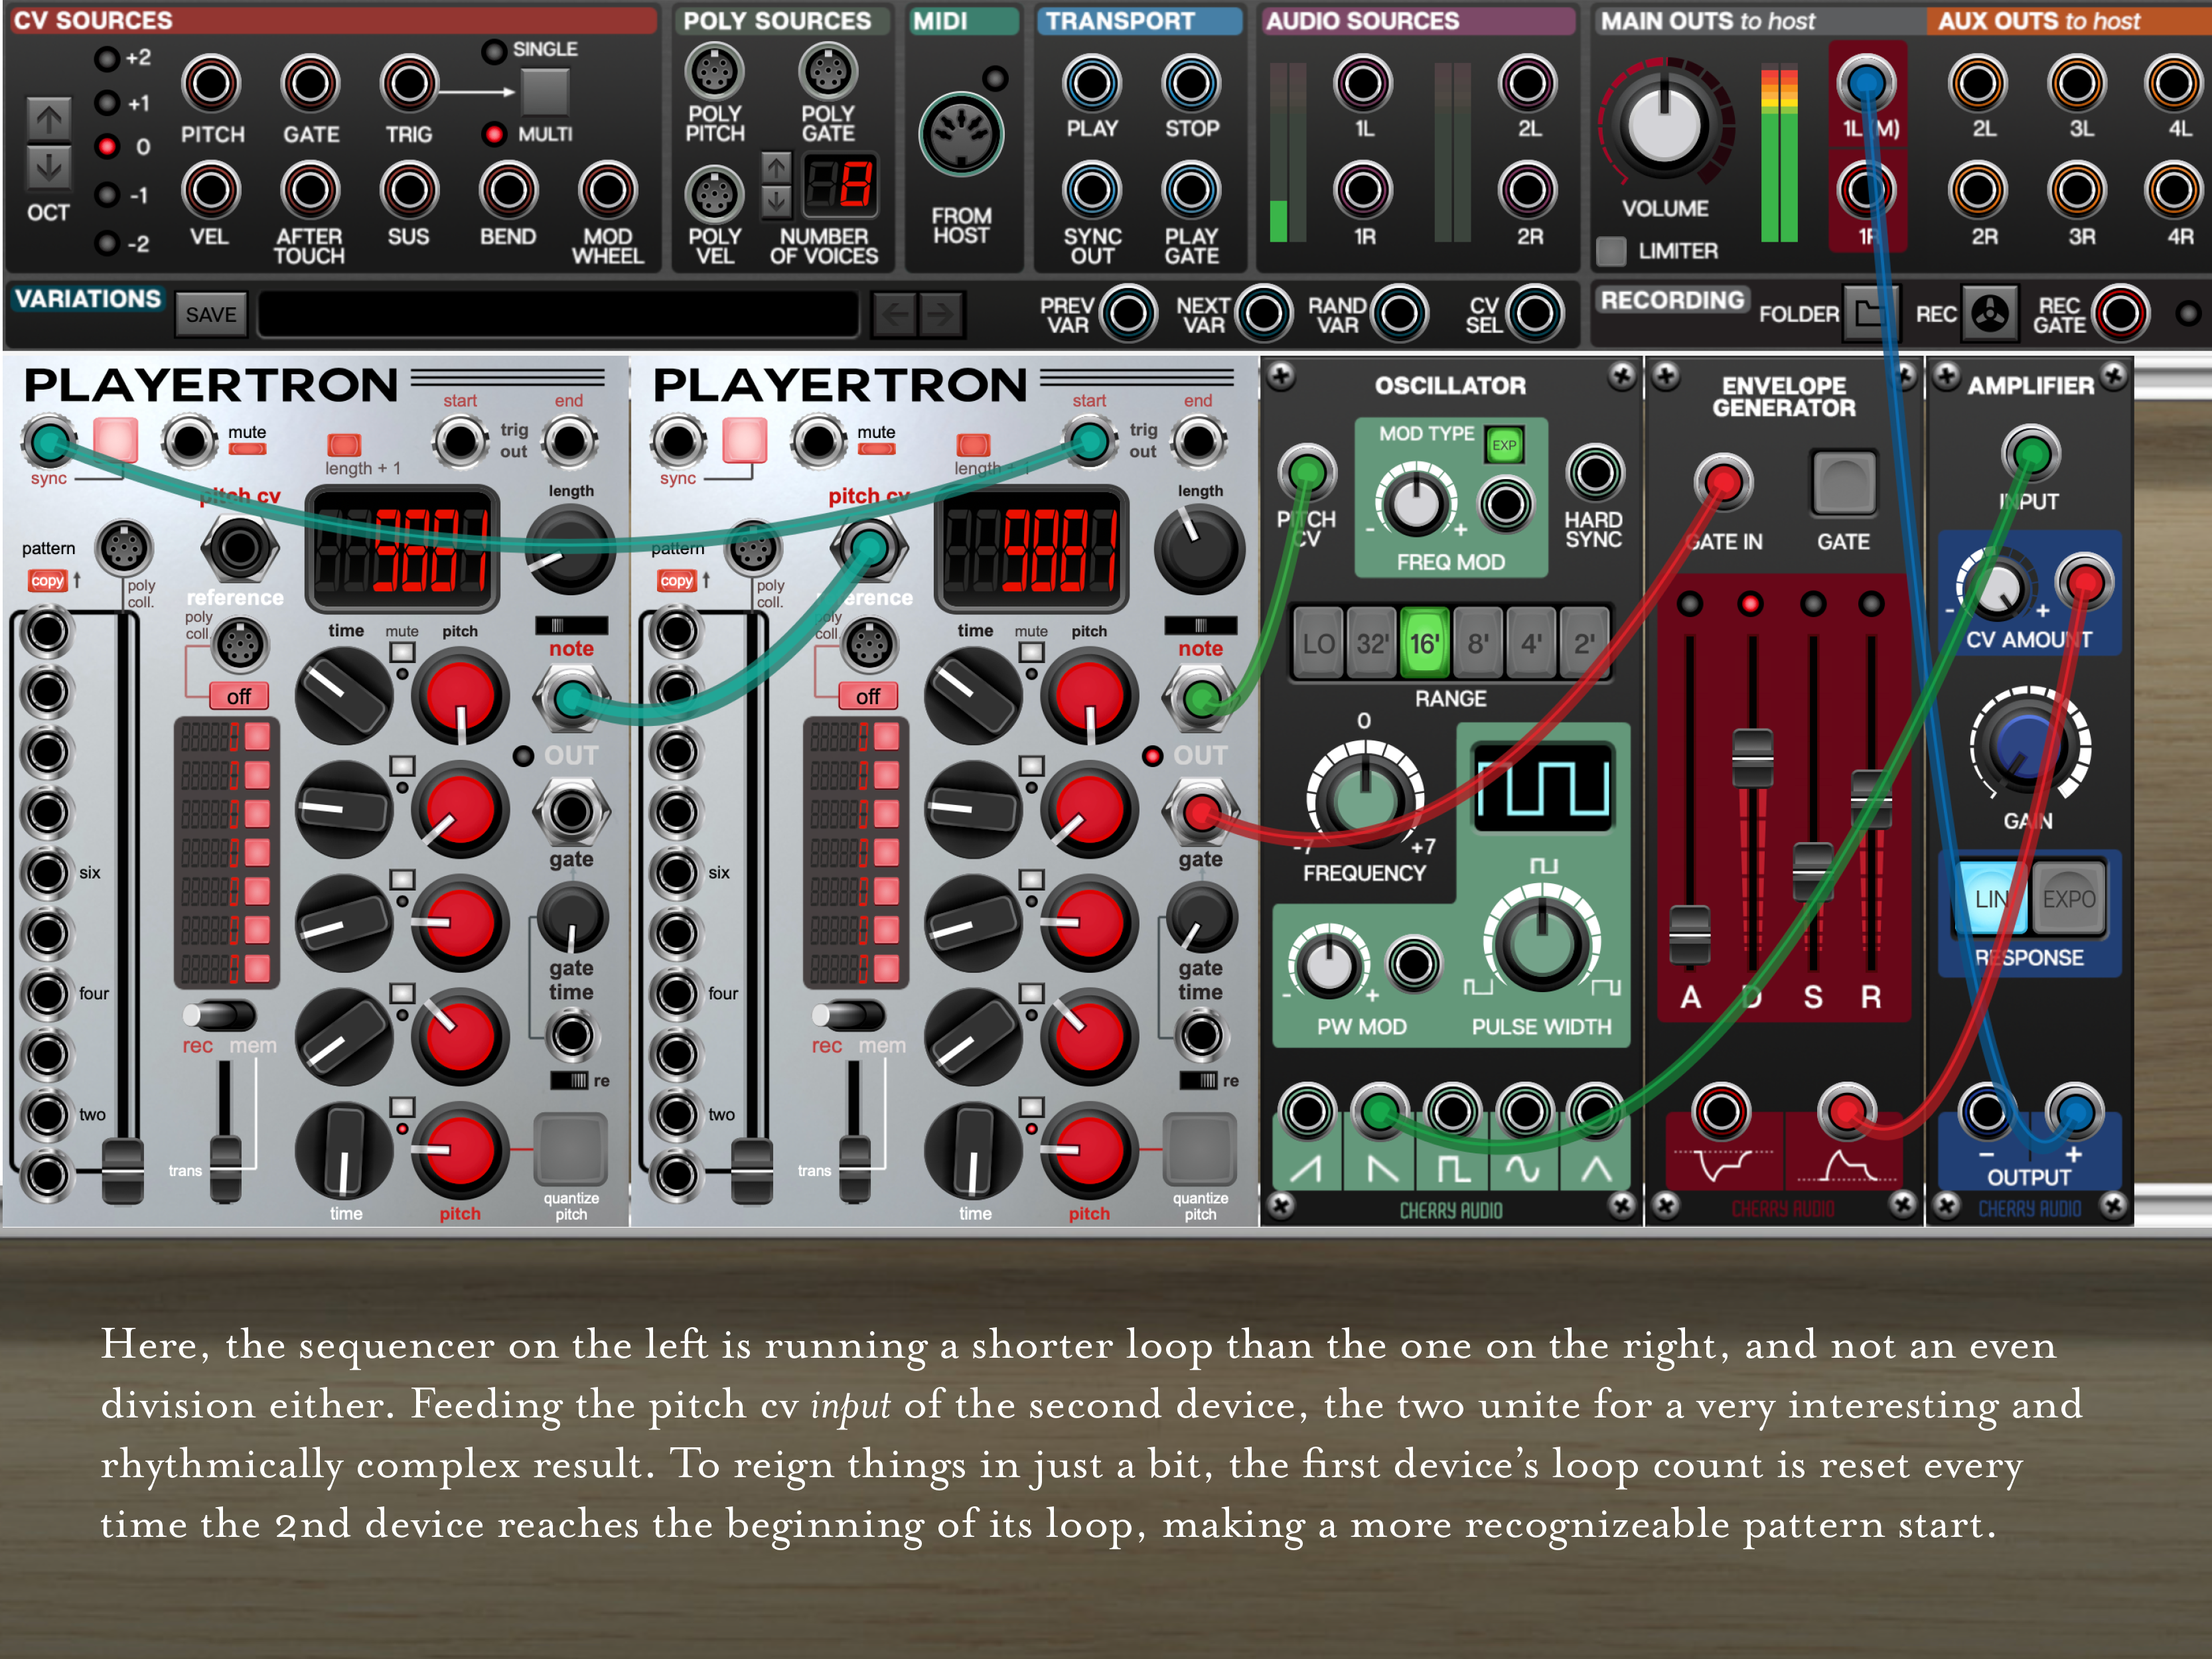Click MIDI FROM HOST connector jack

[x=960, y=135]
